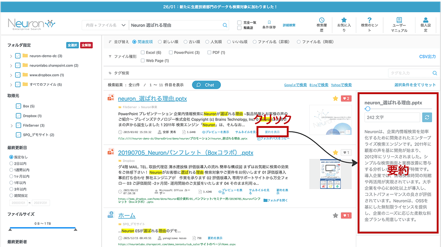This screenshot has height=247, width=441.
Task: Check PDF (1) file type
Action: [x=209, y=52]
